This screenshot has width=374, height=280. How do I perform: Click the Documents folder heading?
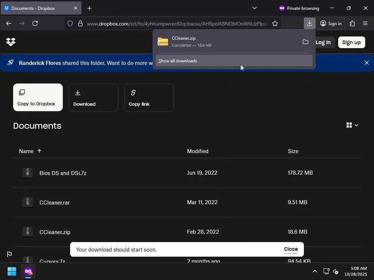(37, 126)
